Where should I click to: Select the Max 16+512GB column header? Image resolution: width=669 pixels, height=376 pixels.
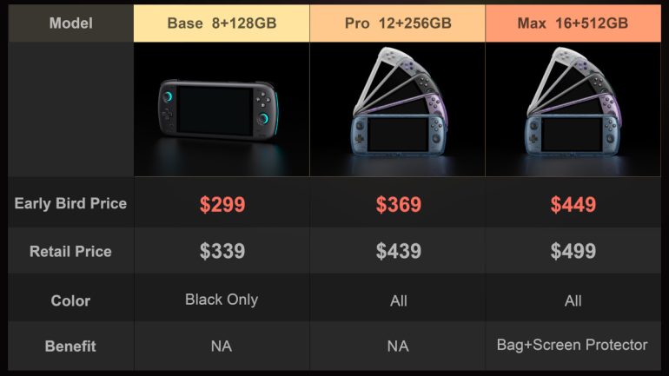point(573,23)
